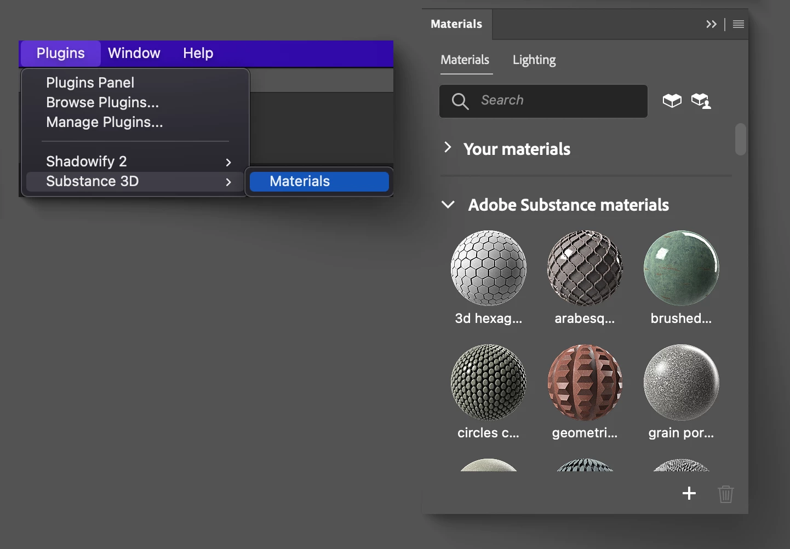Select the 3d hexagon material sphere

pyautogui.click(x=489, y=268)
